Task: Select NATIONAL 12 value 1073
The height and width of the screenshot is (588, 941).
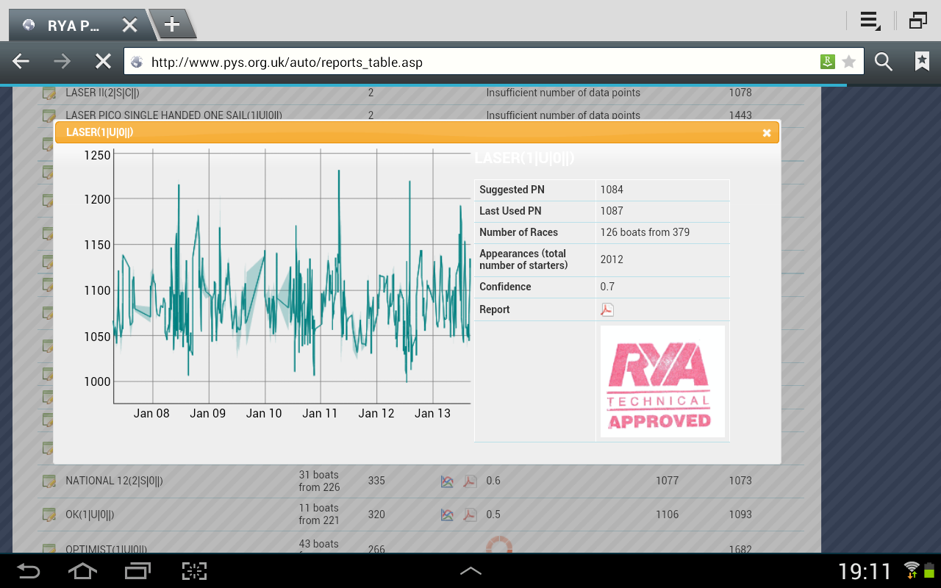Action: coord(740,481)
